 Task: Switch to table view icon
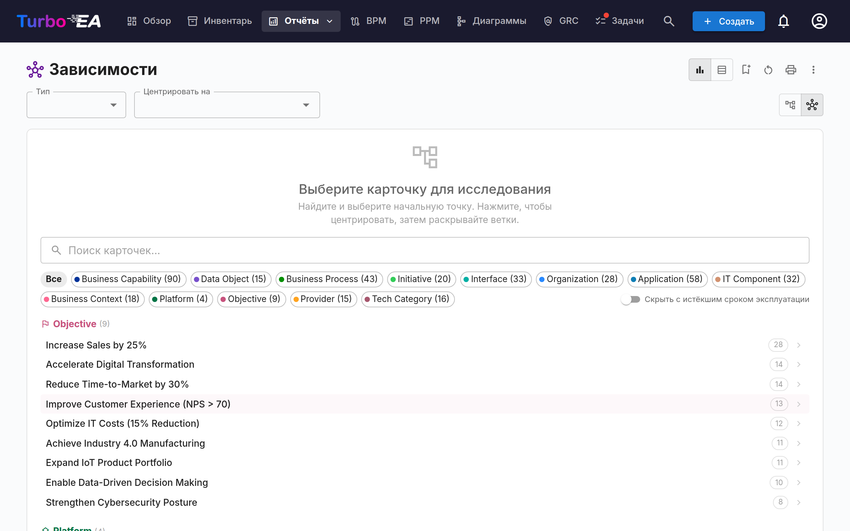(722, 70)
